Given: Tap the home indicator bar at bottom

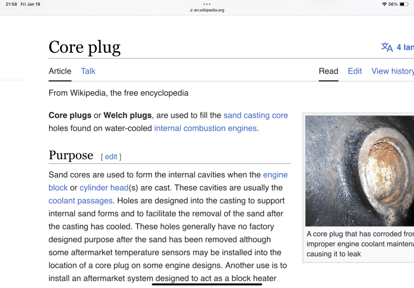Looking at the screenshot, I should point(207,284).
